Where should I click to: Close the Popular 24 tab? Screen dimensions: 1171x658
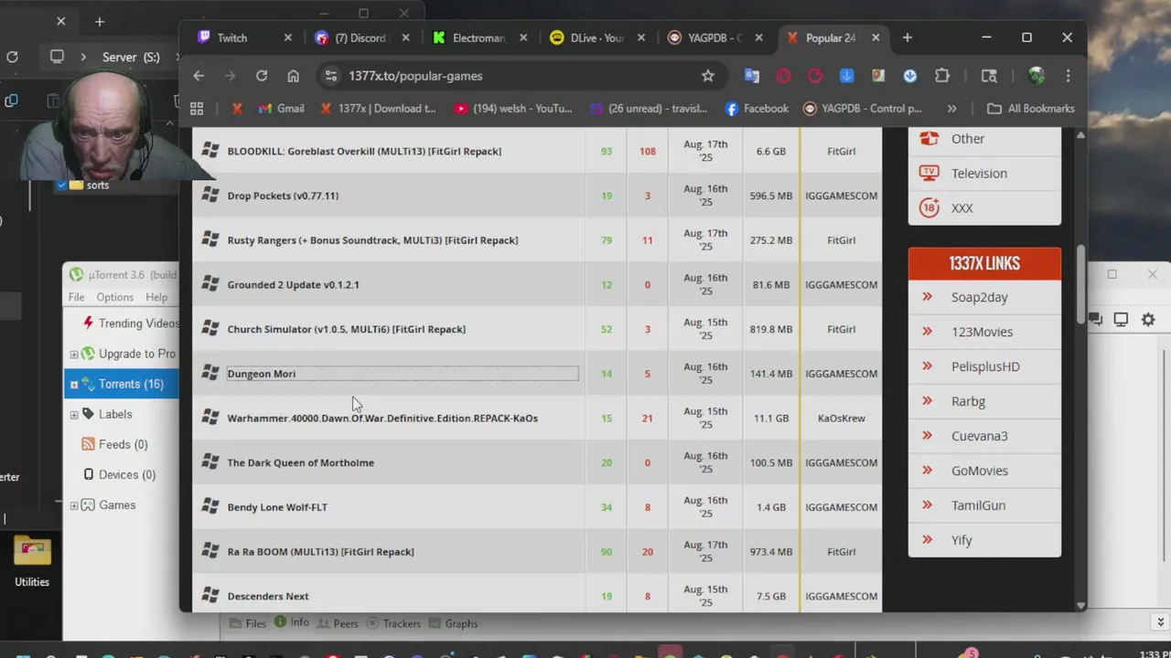[x=876, y=37]
